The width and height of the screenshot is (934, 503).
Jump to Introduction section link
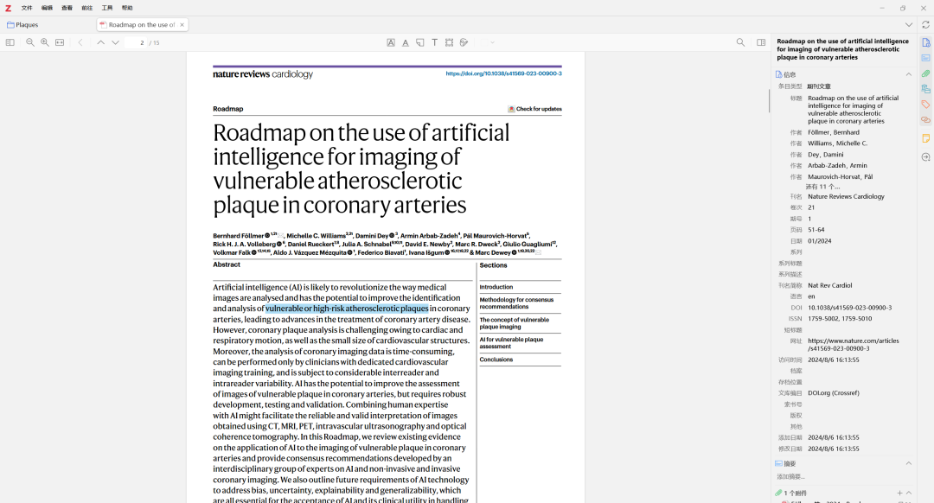click(496, 287)
